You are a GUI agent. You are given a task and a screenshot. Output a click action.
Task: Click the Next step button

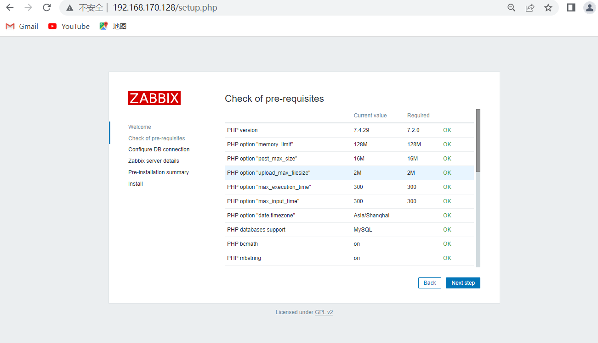463,283
